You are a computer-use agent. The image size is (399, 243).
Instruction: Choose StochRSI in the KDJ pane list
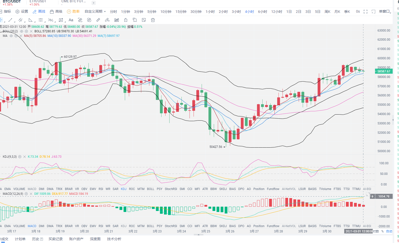click(171, 189)
